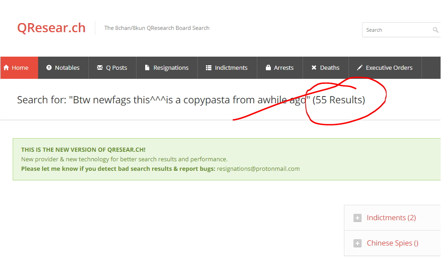
Task: Open the Indictments nav item
Action: pos(227,67)
